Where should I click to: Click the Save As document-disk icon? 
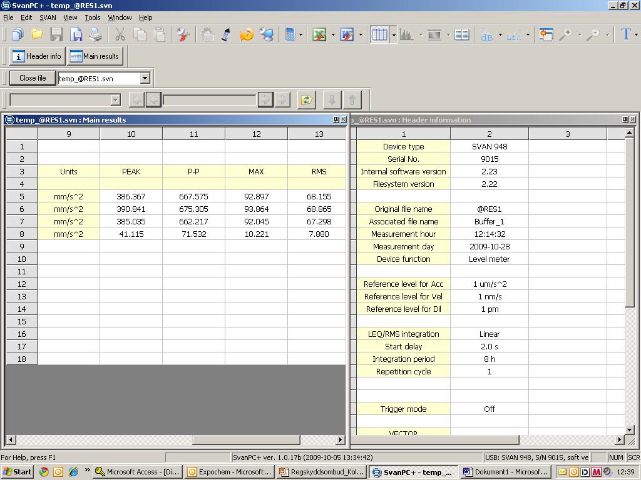pos(76,35)
